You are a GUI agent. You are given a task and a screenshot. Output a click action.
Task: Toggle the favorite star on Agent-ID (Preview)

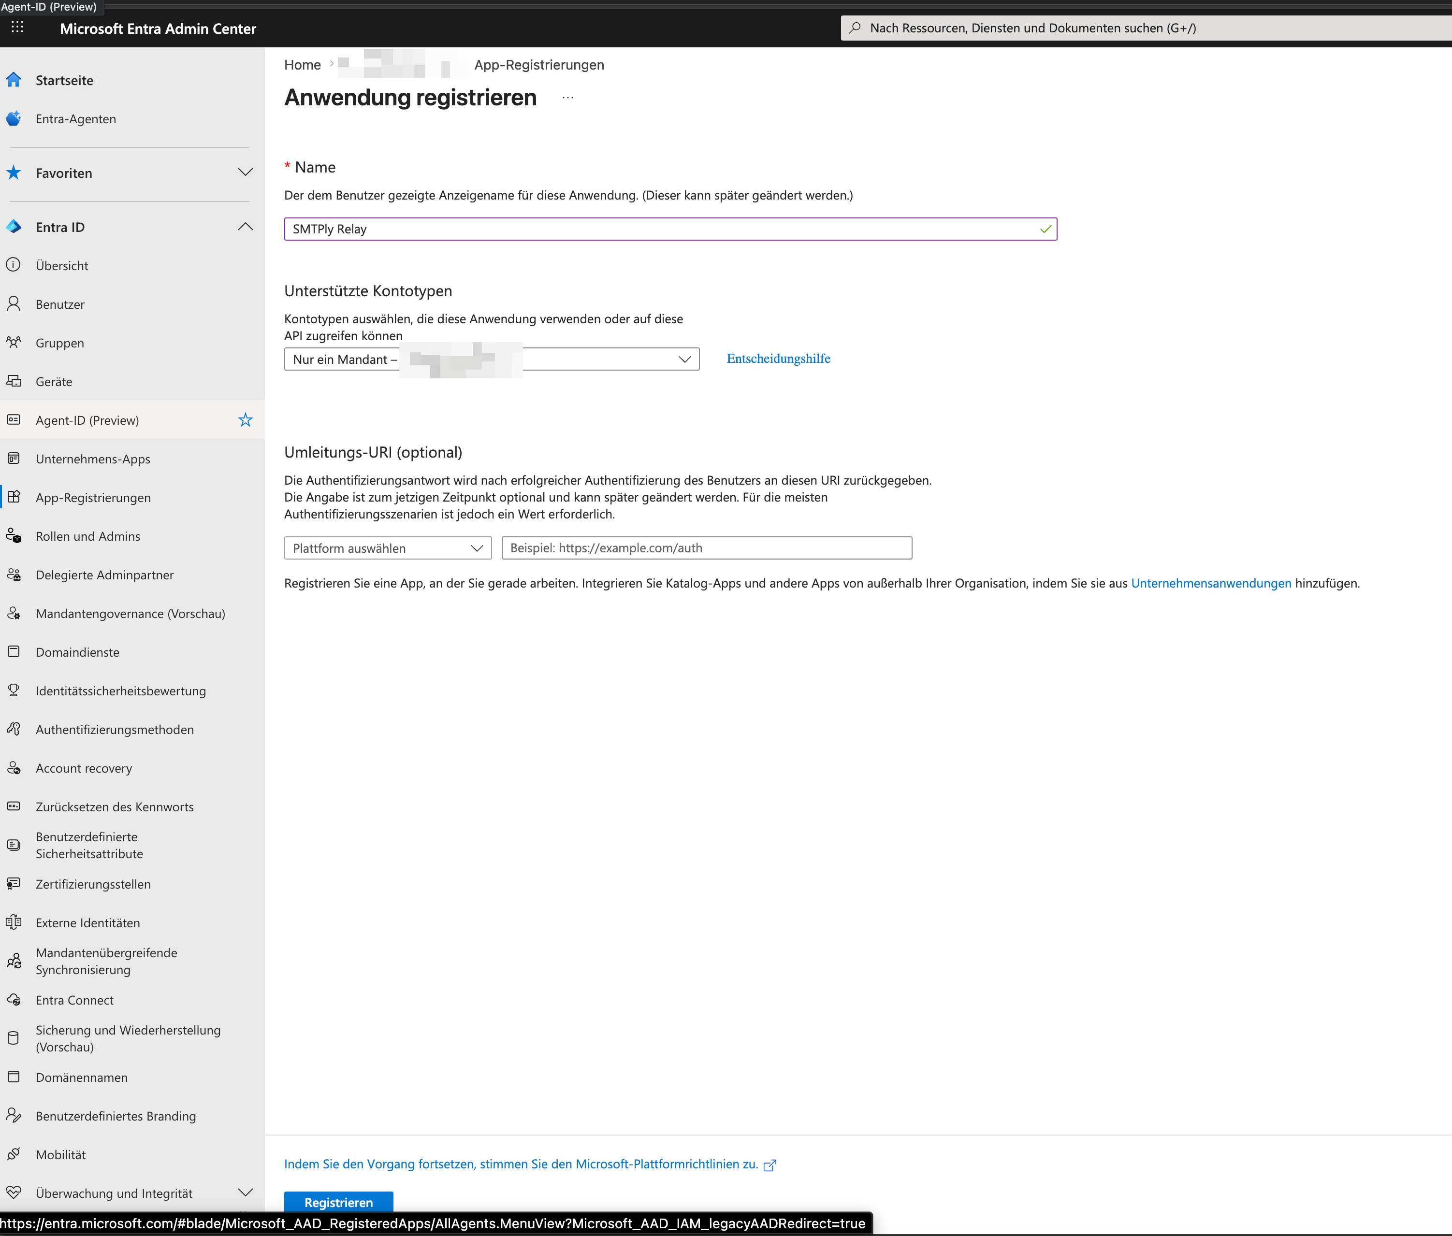(x=245, y=420)
